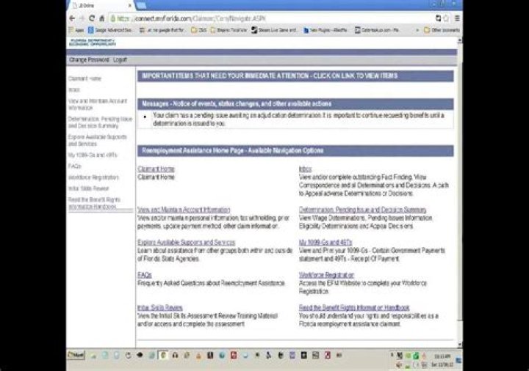Select Inbox in the left sidebar

point(73,89)
